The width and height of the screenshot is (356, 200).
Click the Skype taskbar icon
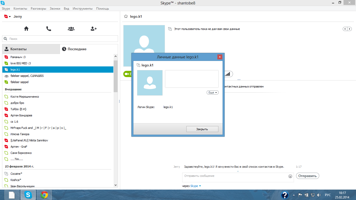point(28,195)
